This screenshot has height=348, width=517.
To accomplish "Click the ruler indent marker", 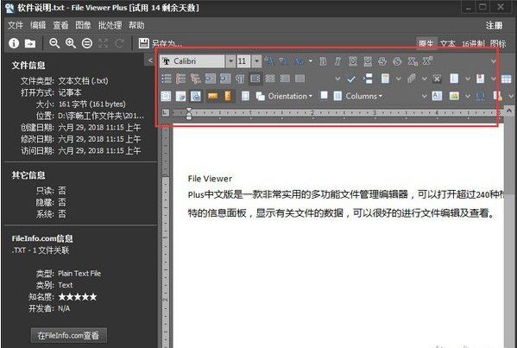I will click(x=189, y=113).
